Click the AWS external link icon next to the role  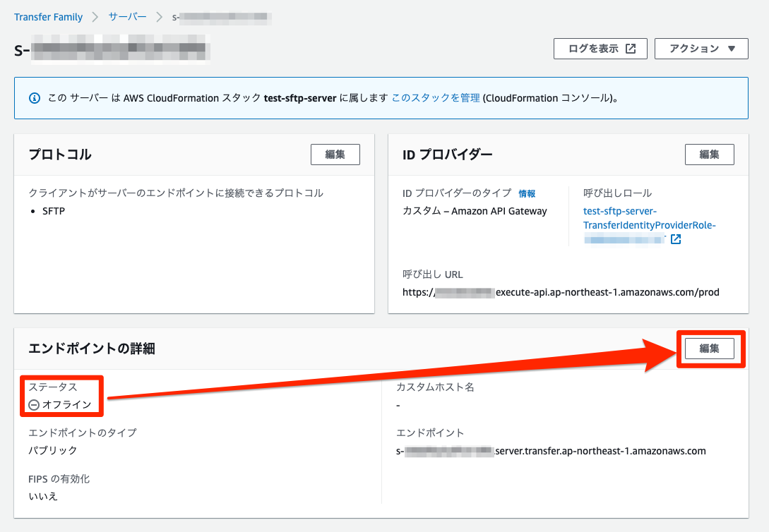pos(676,239)
